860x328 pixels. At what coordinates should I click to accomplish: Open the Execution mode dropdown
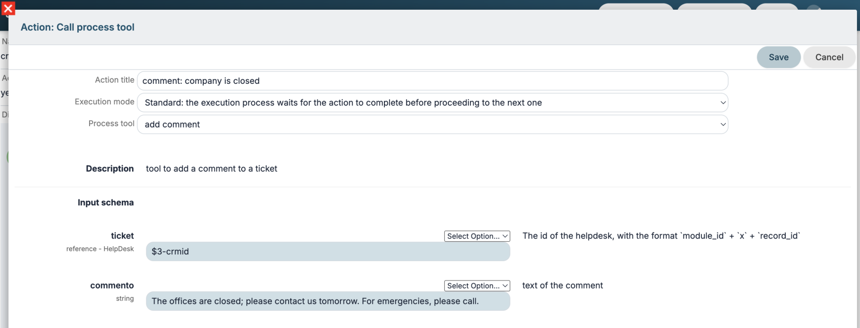click(433, 103)
